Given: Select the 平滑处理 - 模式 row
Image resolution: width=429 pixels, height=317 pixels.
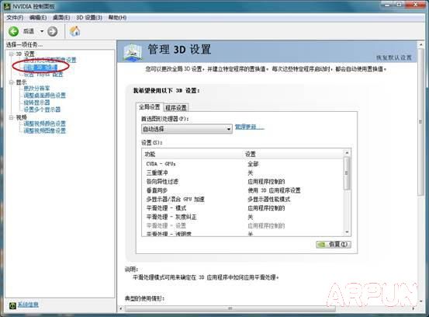Looking at the screenshot, I should 243,208.
